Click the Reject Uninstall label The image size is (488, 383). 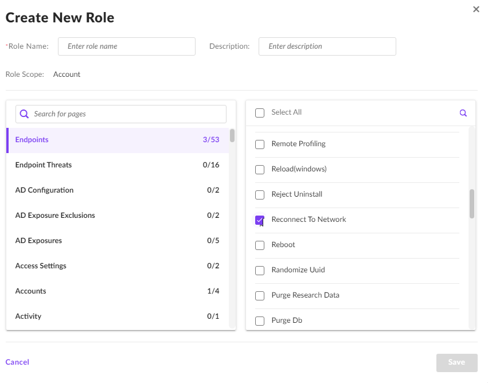click(x=297, y=194)
